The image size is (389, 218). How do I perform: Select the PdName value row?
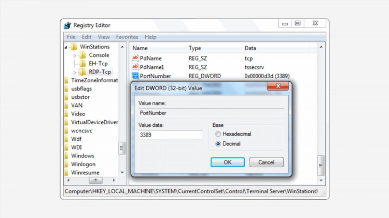tap(223, 59)
